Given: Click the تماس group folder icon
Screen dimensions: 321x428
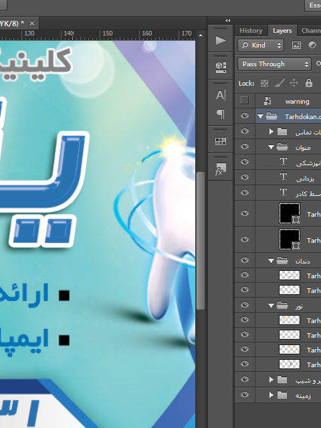Looking at the screenshot, I should (x=282, y=132).
